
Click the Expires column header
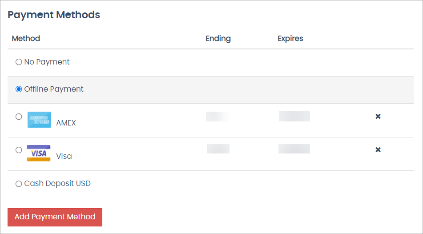290,38
